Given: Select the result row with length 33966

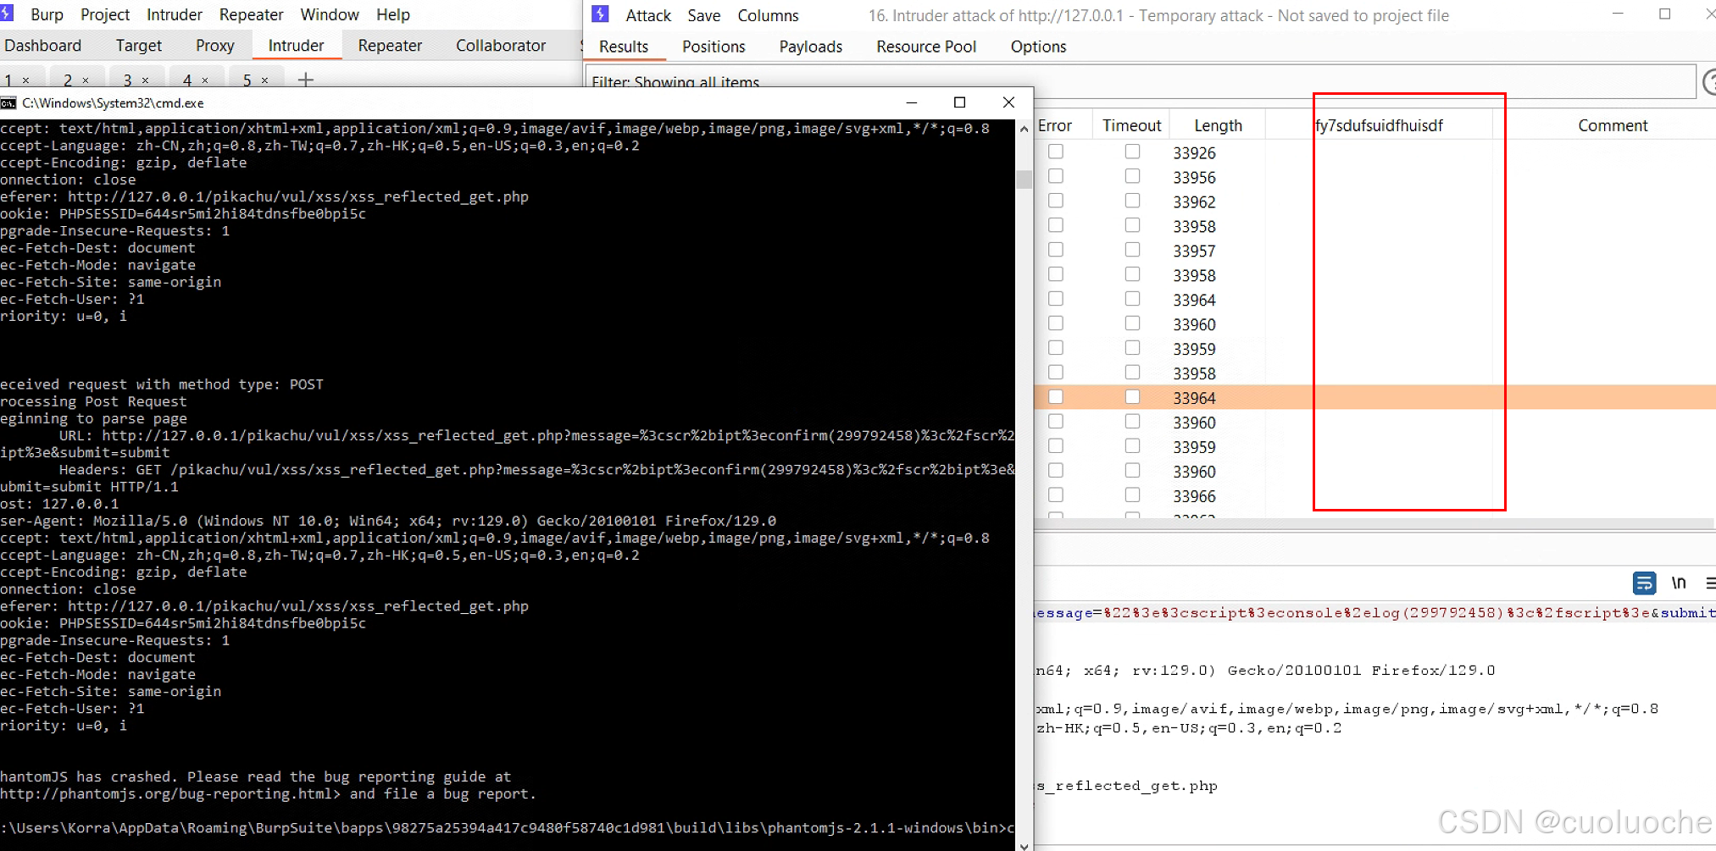Looking at the screenshot, I should [1374, 496].
